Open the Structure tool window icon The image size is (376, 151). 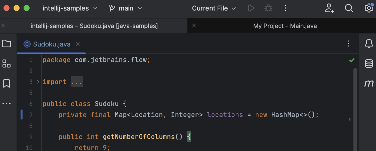click(7, 63)
